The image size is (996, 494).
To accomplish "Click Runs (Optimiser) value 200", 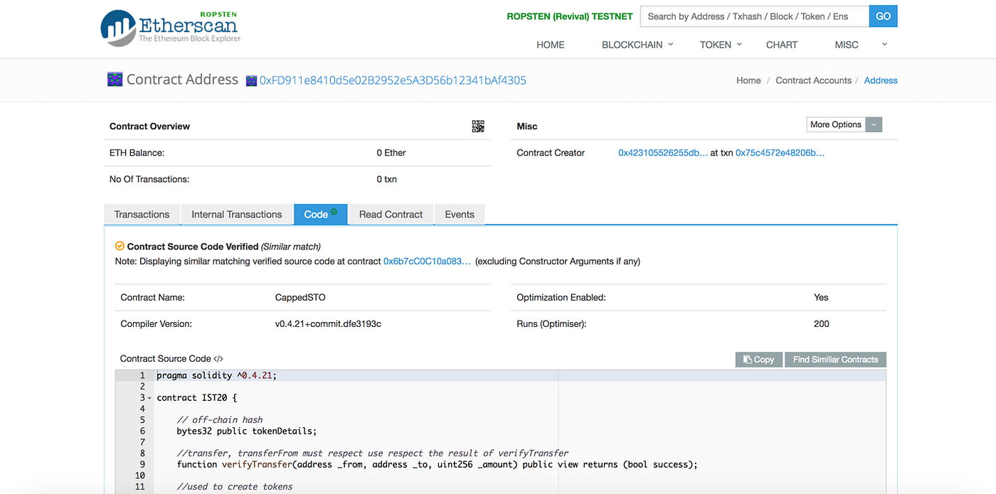I will coord(821,323).
